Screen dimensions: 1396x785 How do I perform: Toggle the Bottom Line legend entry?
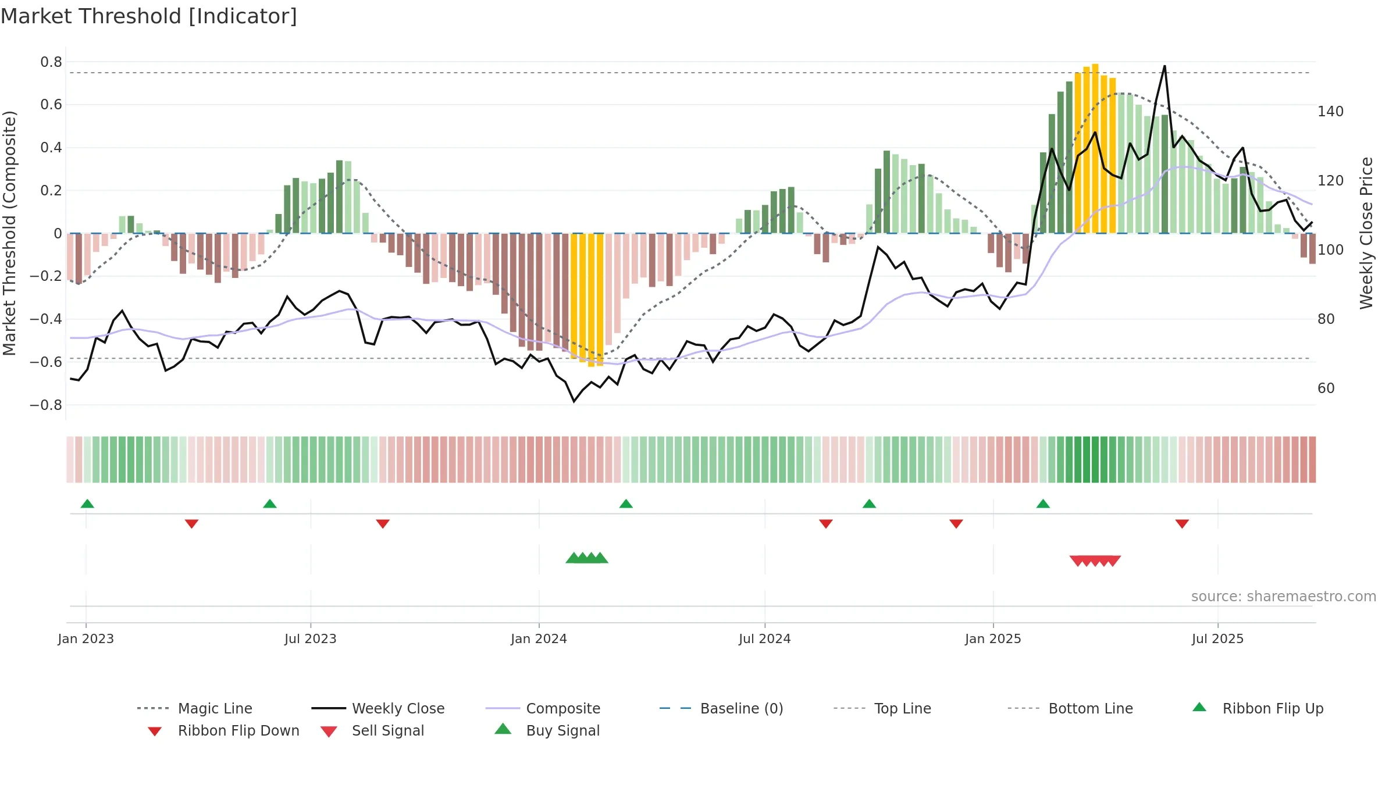tap(1070, 708)
